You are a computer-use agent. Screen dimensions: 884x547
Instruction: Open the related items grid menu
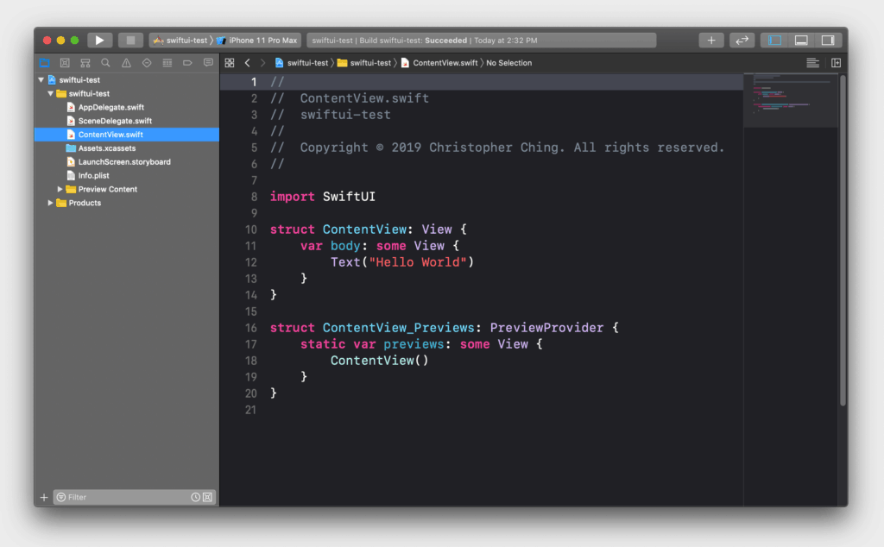point(230,62)
